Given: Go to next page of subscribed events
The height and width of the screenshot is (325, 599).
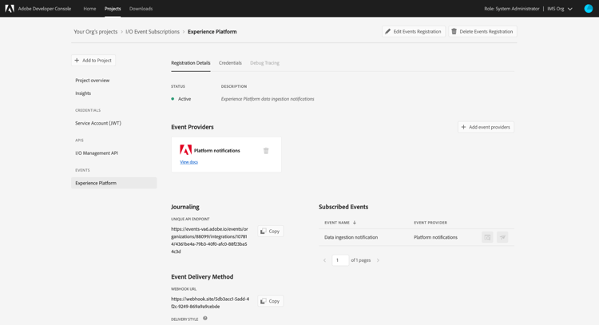Looking at the screenshot, I should [x=379, y=260].
